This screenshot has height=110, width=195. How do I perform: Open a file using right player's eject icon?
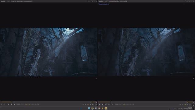coord(112,105)
